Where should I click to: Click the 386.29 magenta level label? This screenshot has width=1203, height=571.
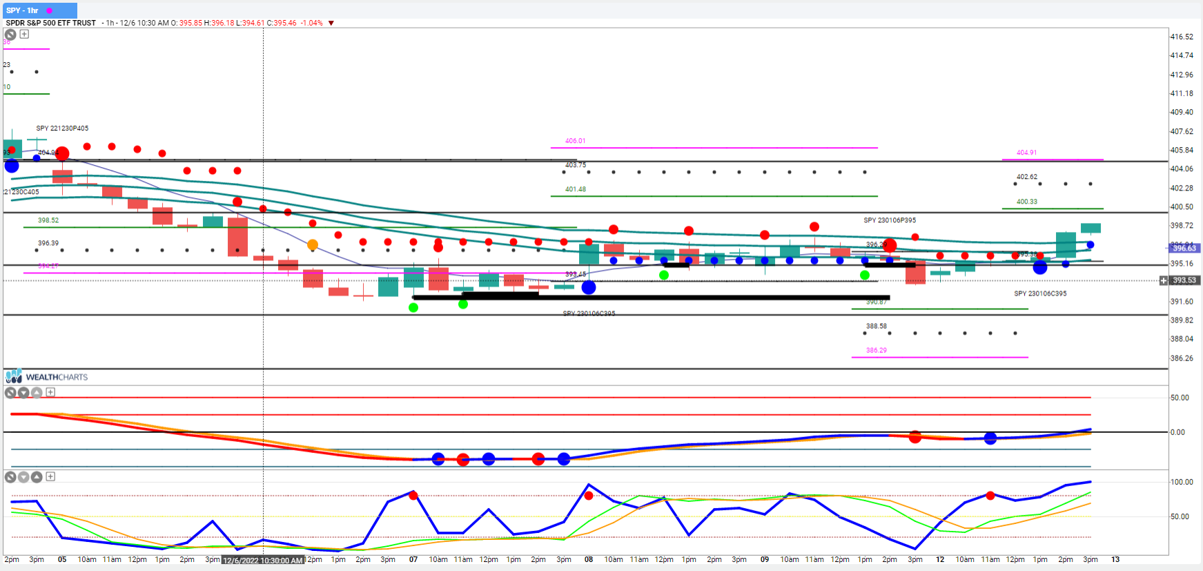pyautogui.click(x=877, y=350)
